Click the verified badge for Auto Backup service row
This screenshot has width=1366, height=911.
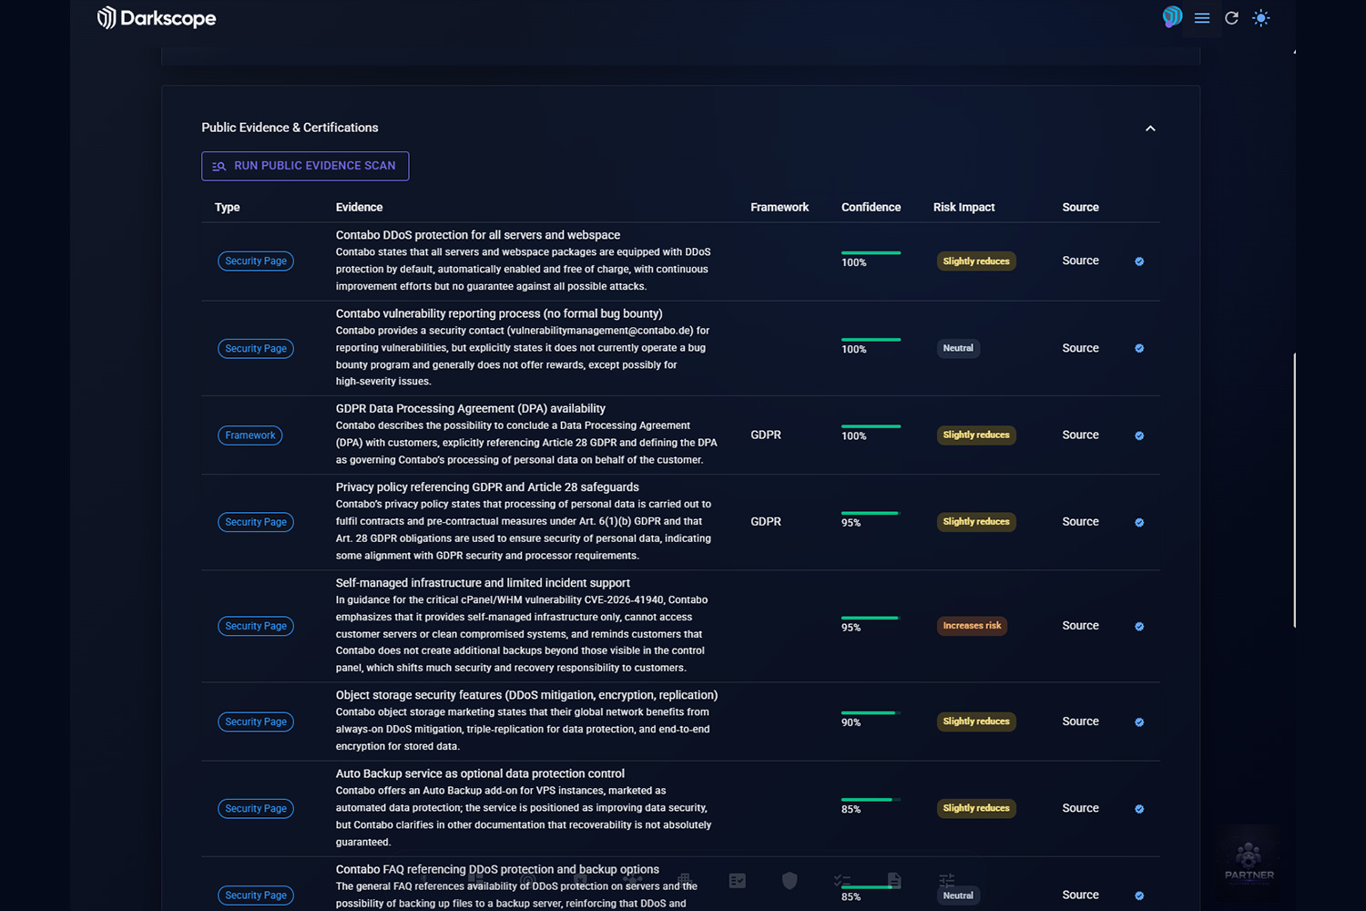coord(1139,808)
